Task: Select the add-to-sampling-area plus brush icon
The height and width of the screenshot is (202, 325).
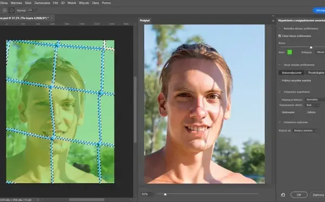Action: [4, 10]
